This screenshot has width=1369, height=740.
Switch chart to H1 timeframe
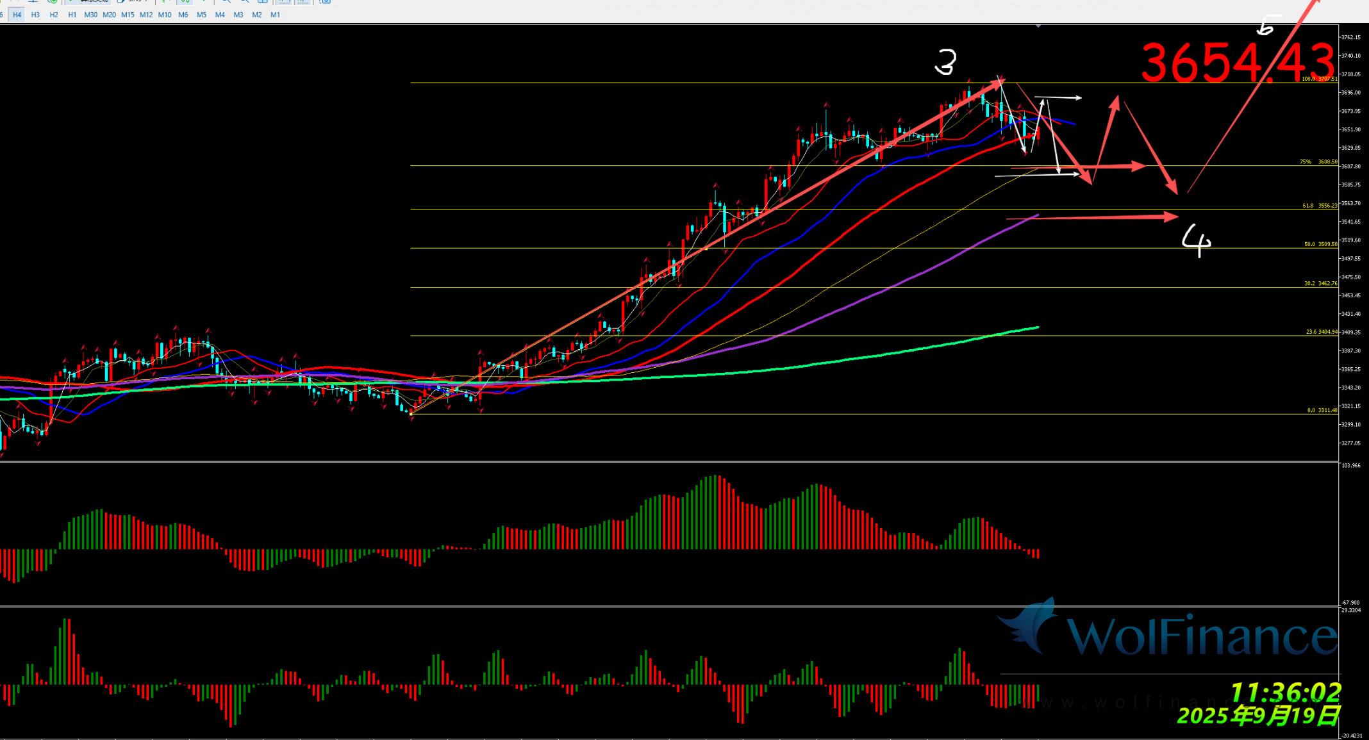pos(72,15)
